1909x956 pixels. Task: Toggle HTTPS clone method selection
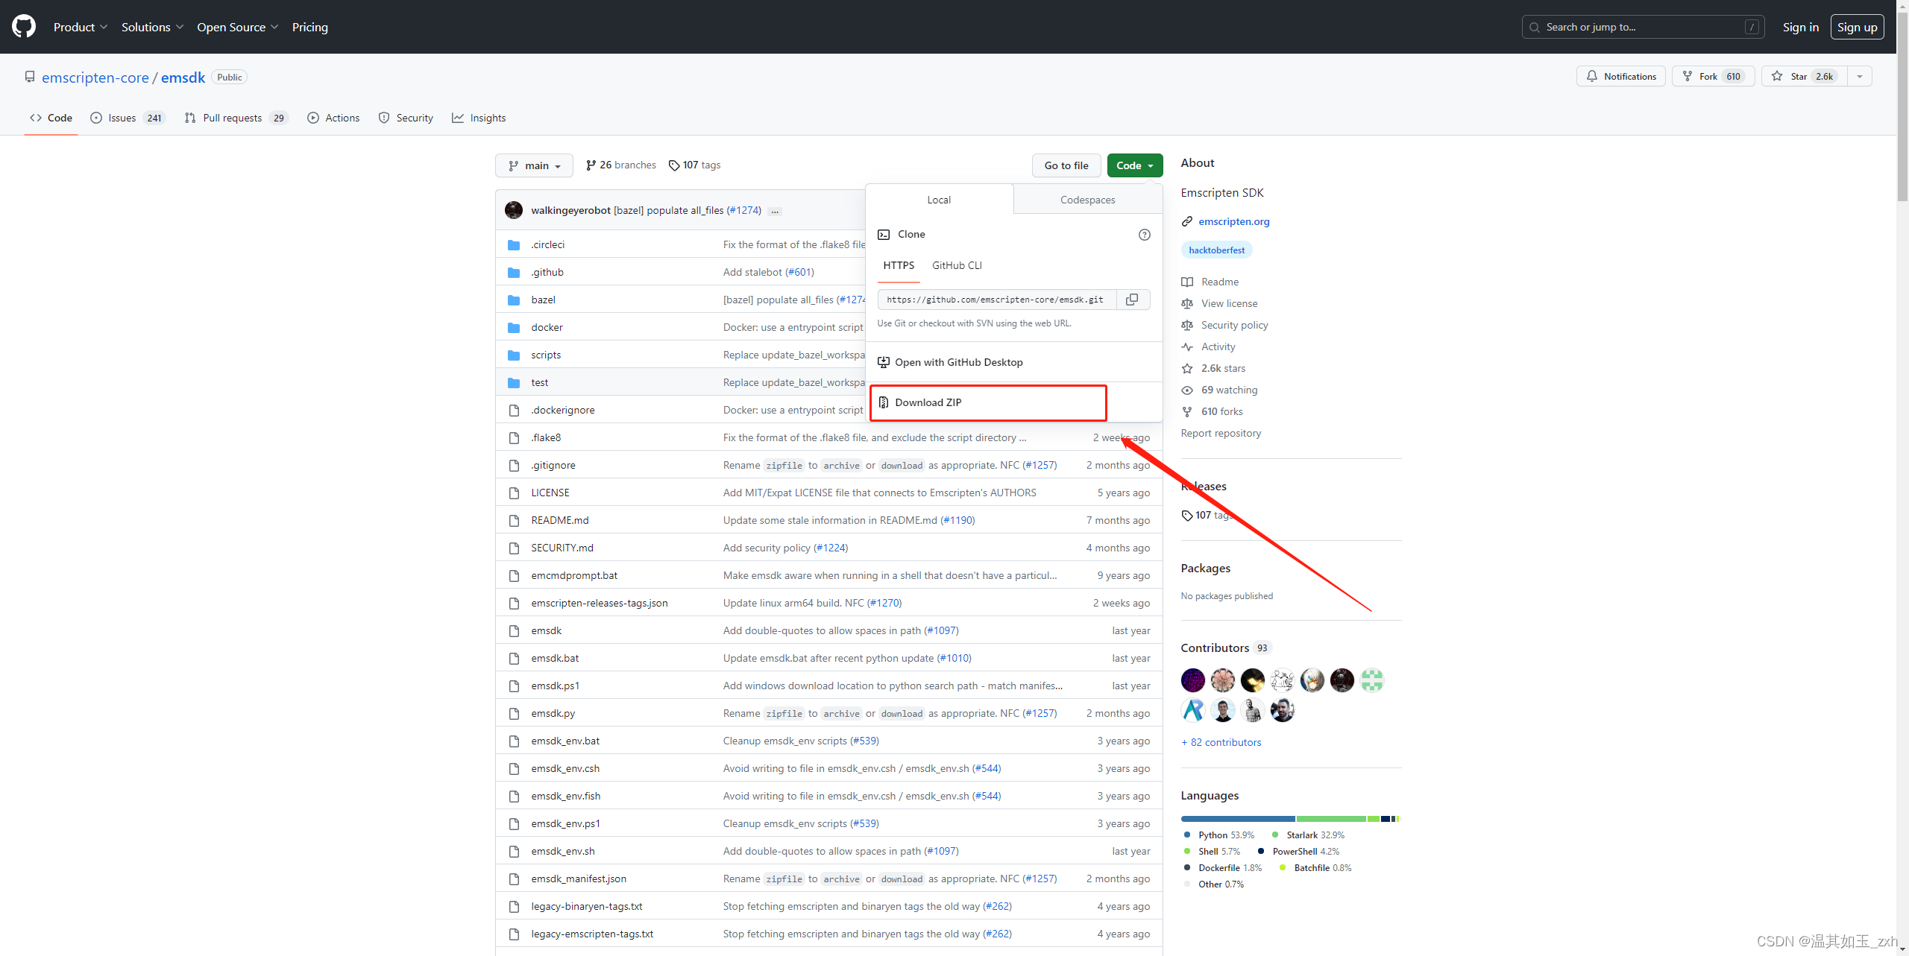click(x=896, y=265)
